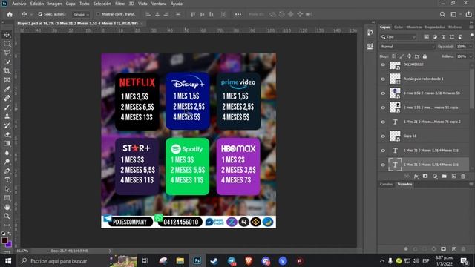This screenshot has width=475, height=267.
Task: Switch to the Muestras tab
Action: pyautogui.click(x=414, y=27)
